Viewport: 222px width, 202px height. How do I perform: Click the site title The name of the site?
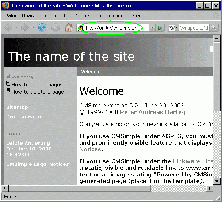pos(71,56)
